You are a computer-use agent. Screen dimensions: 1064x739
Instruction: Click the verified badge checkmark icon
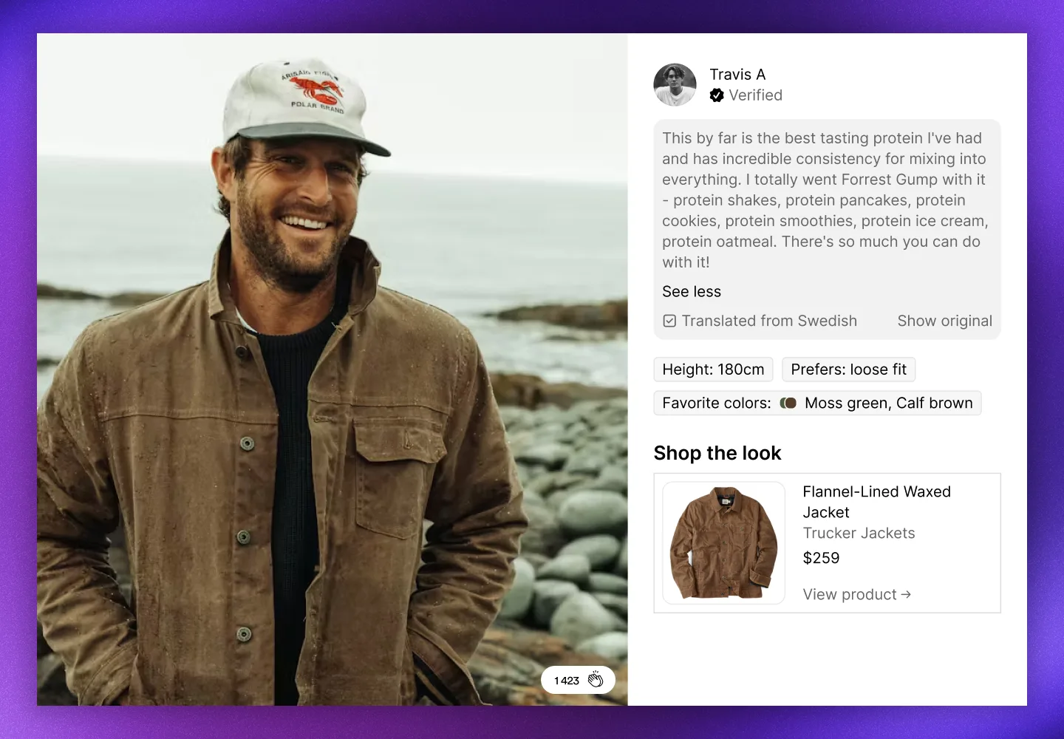(717, 95)
